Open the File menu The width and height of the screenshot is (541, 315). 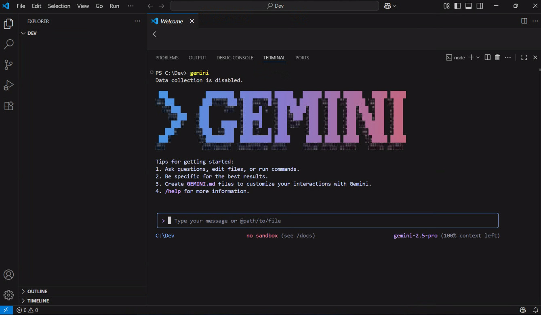click(21, 6)
